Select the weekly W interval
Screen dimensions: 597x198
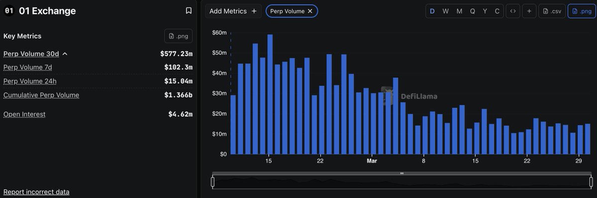[x=445, y=11]
